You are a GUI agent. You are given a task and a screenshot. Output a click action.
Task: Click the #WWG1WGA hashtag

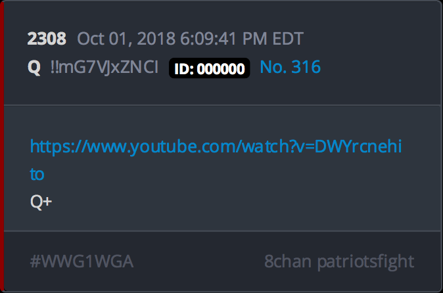[x=82, y=261]
